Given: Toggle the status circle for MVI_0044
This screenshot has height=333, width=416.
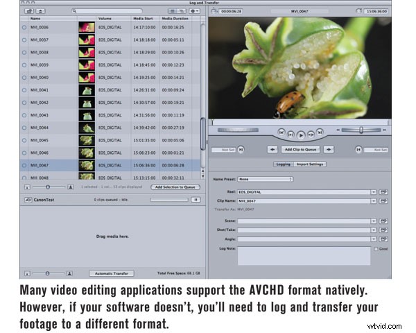Looking at the screenshot, I should point(24,128).
